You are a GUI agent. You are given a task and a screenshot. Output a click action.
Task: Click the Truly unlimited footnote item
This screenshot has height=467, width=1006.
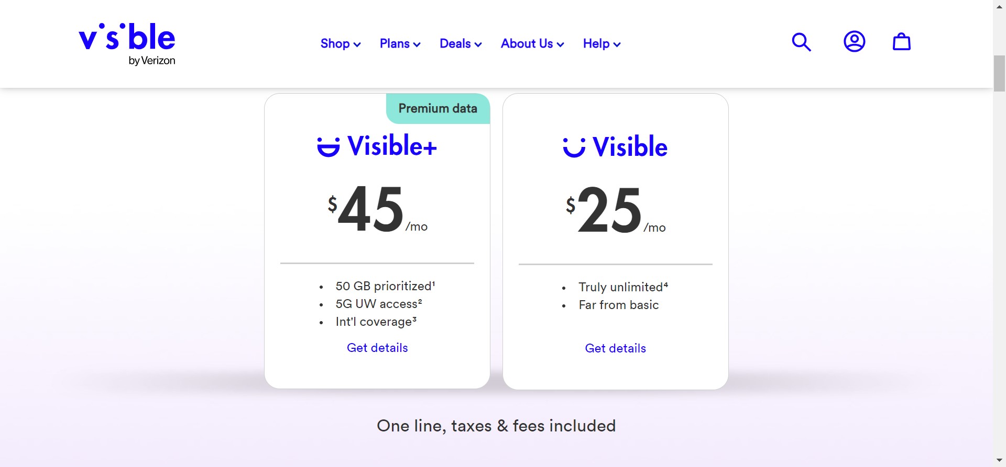pyautogui.click(x=622, y=287)
